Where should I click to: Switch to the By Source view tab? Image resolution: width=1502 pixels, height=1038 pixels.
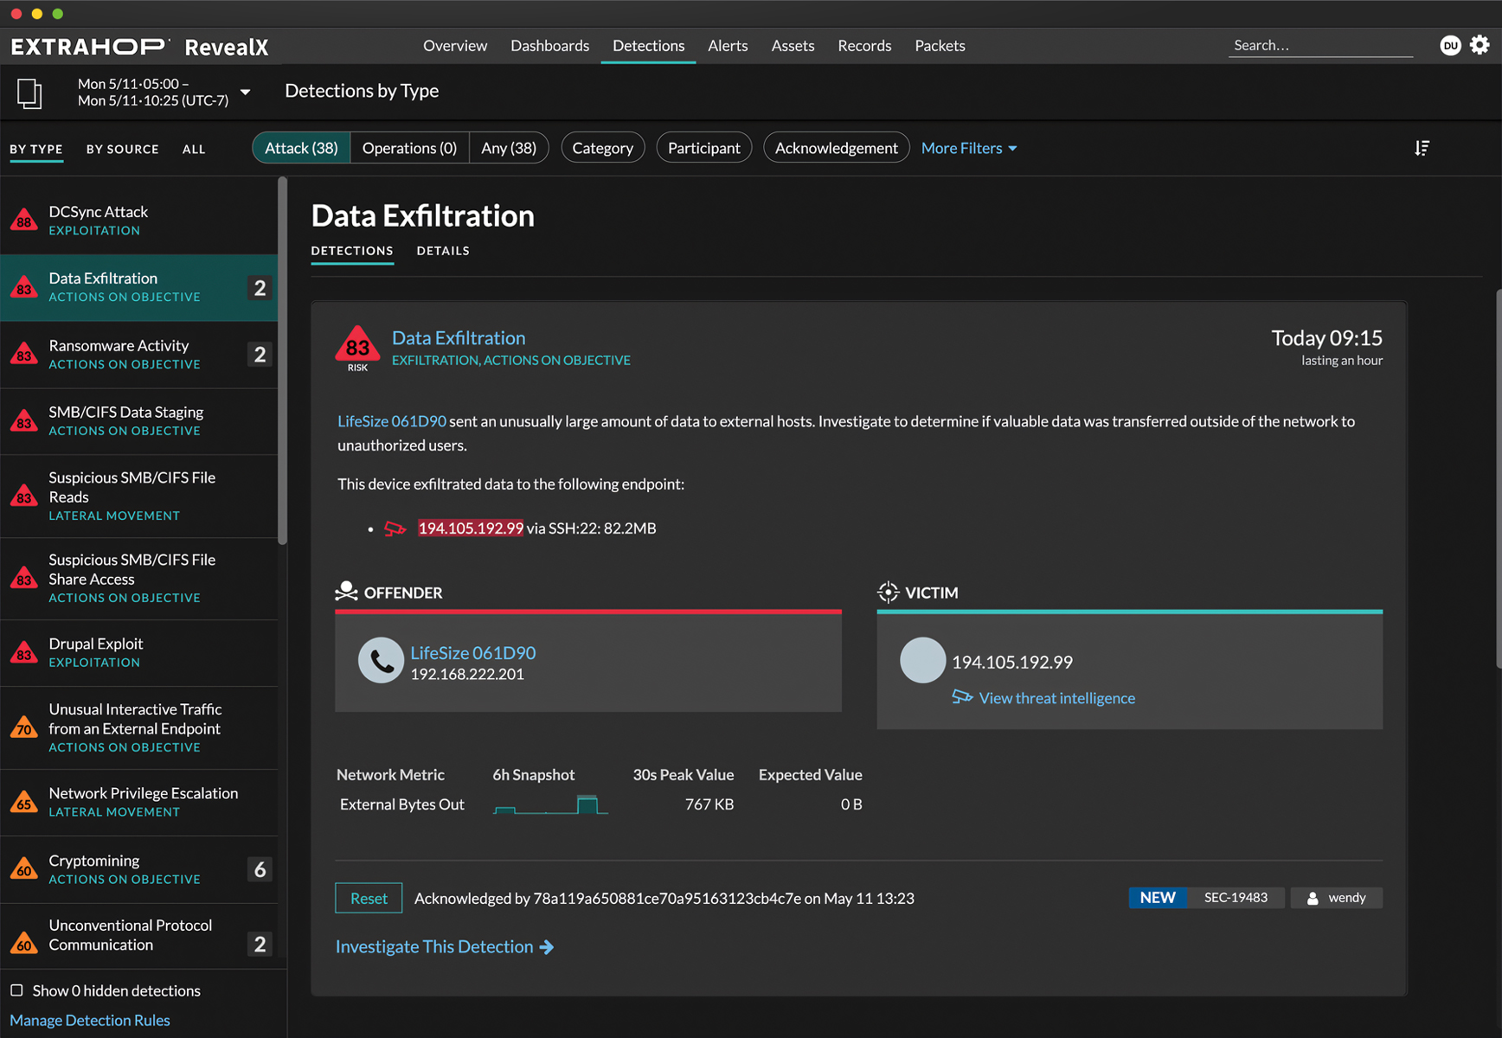[x=123, y=149]
